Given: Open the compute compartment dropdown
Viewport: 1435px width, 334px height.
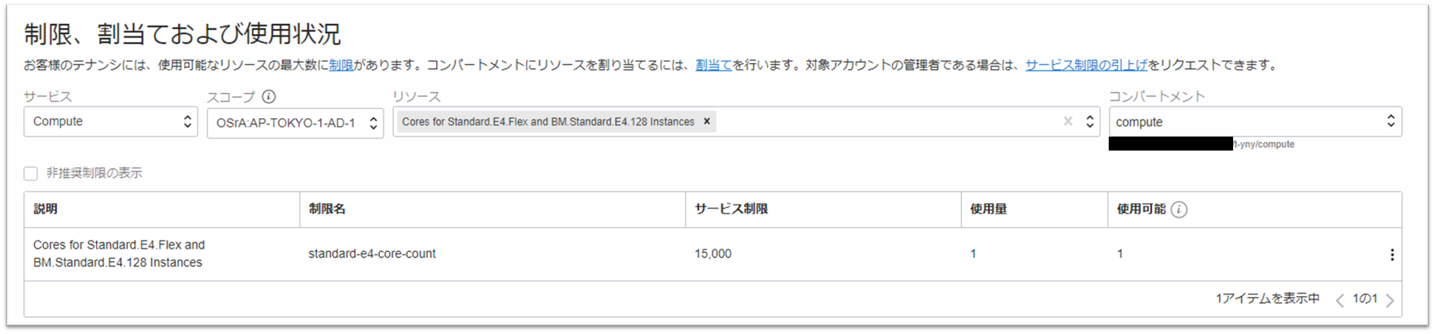Looking at the screenshot, I should (x=1255, y=122).
